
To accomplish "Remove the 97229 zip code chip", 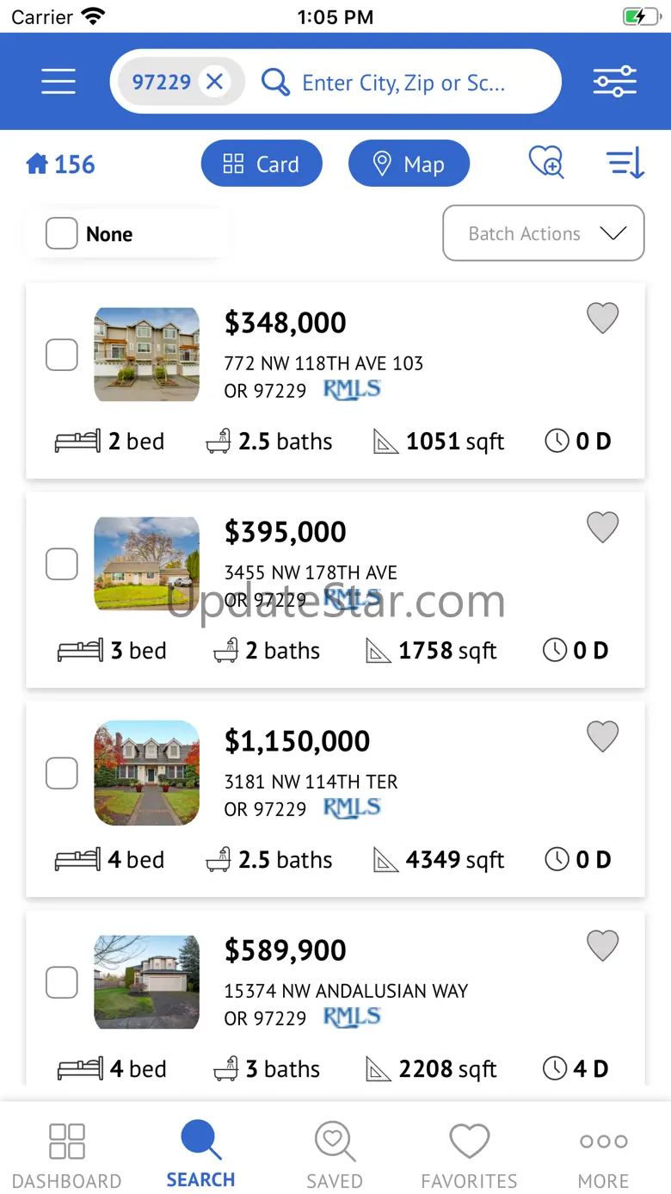I will tap(215, 82).
